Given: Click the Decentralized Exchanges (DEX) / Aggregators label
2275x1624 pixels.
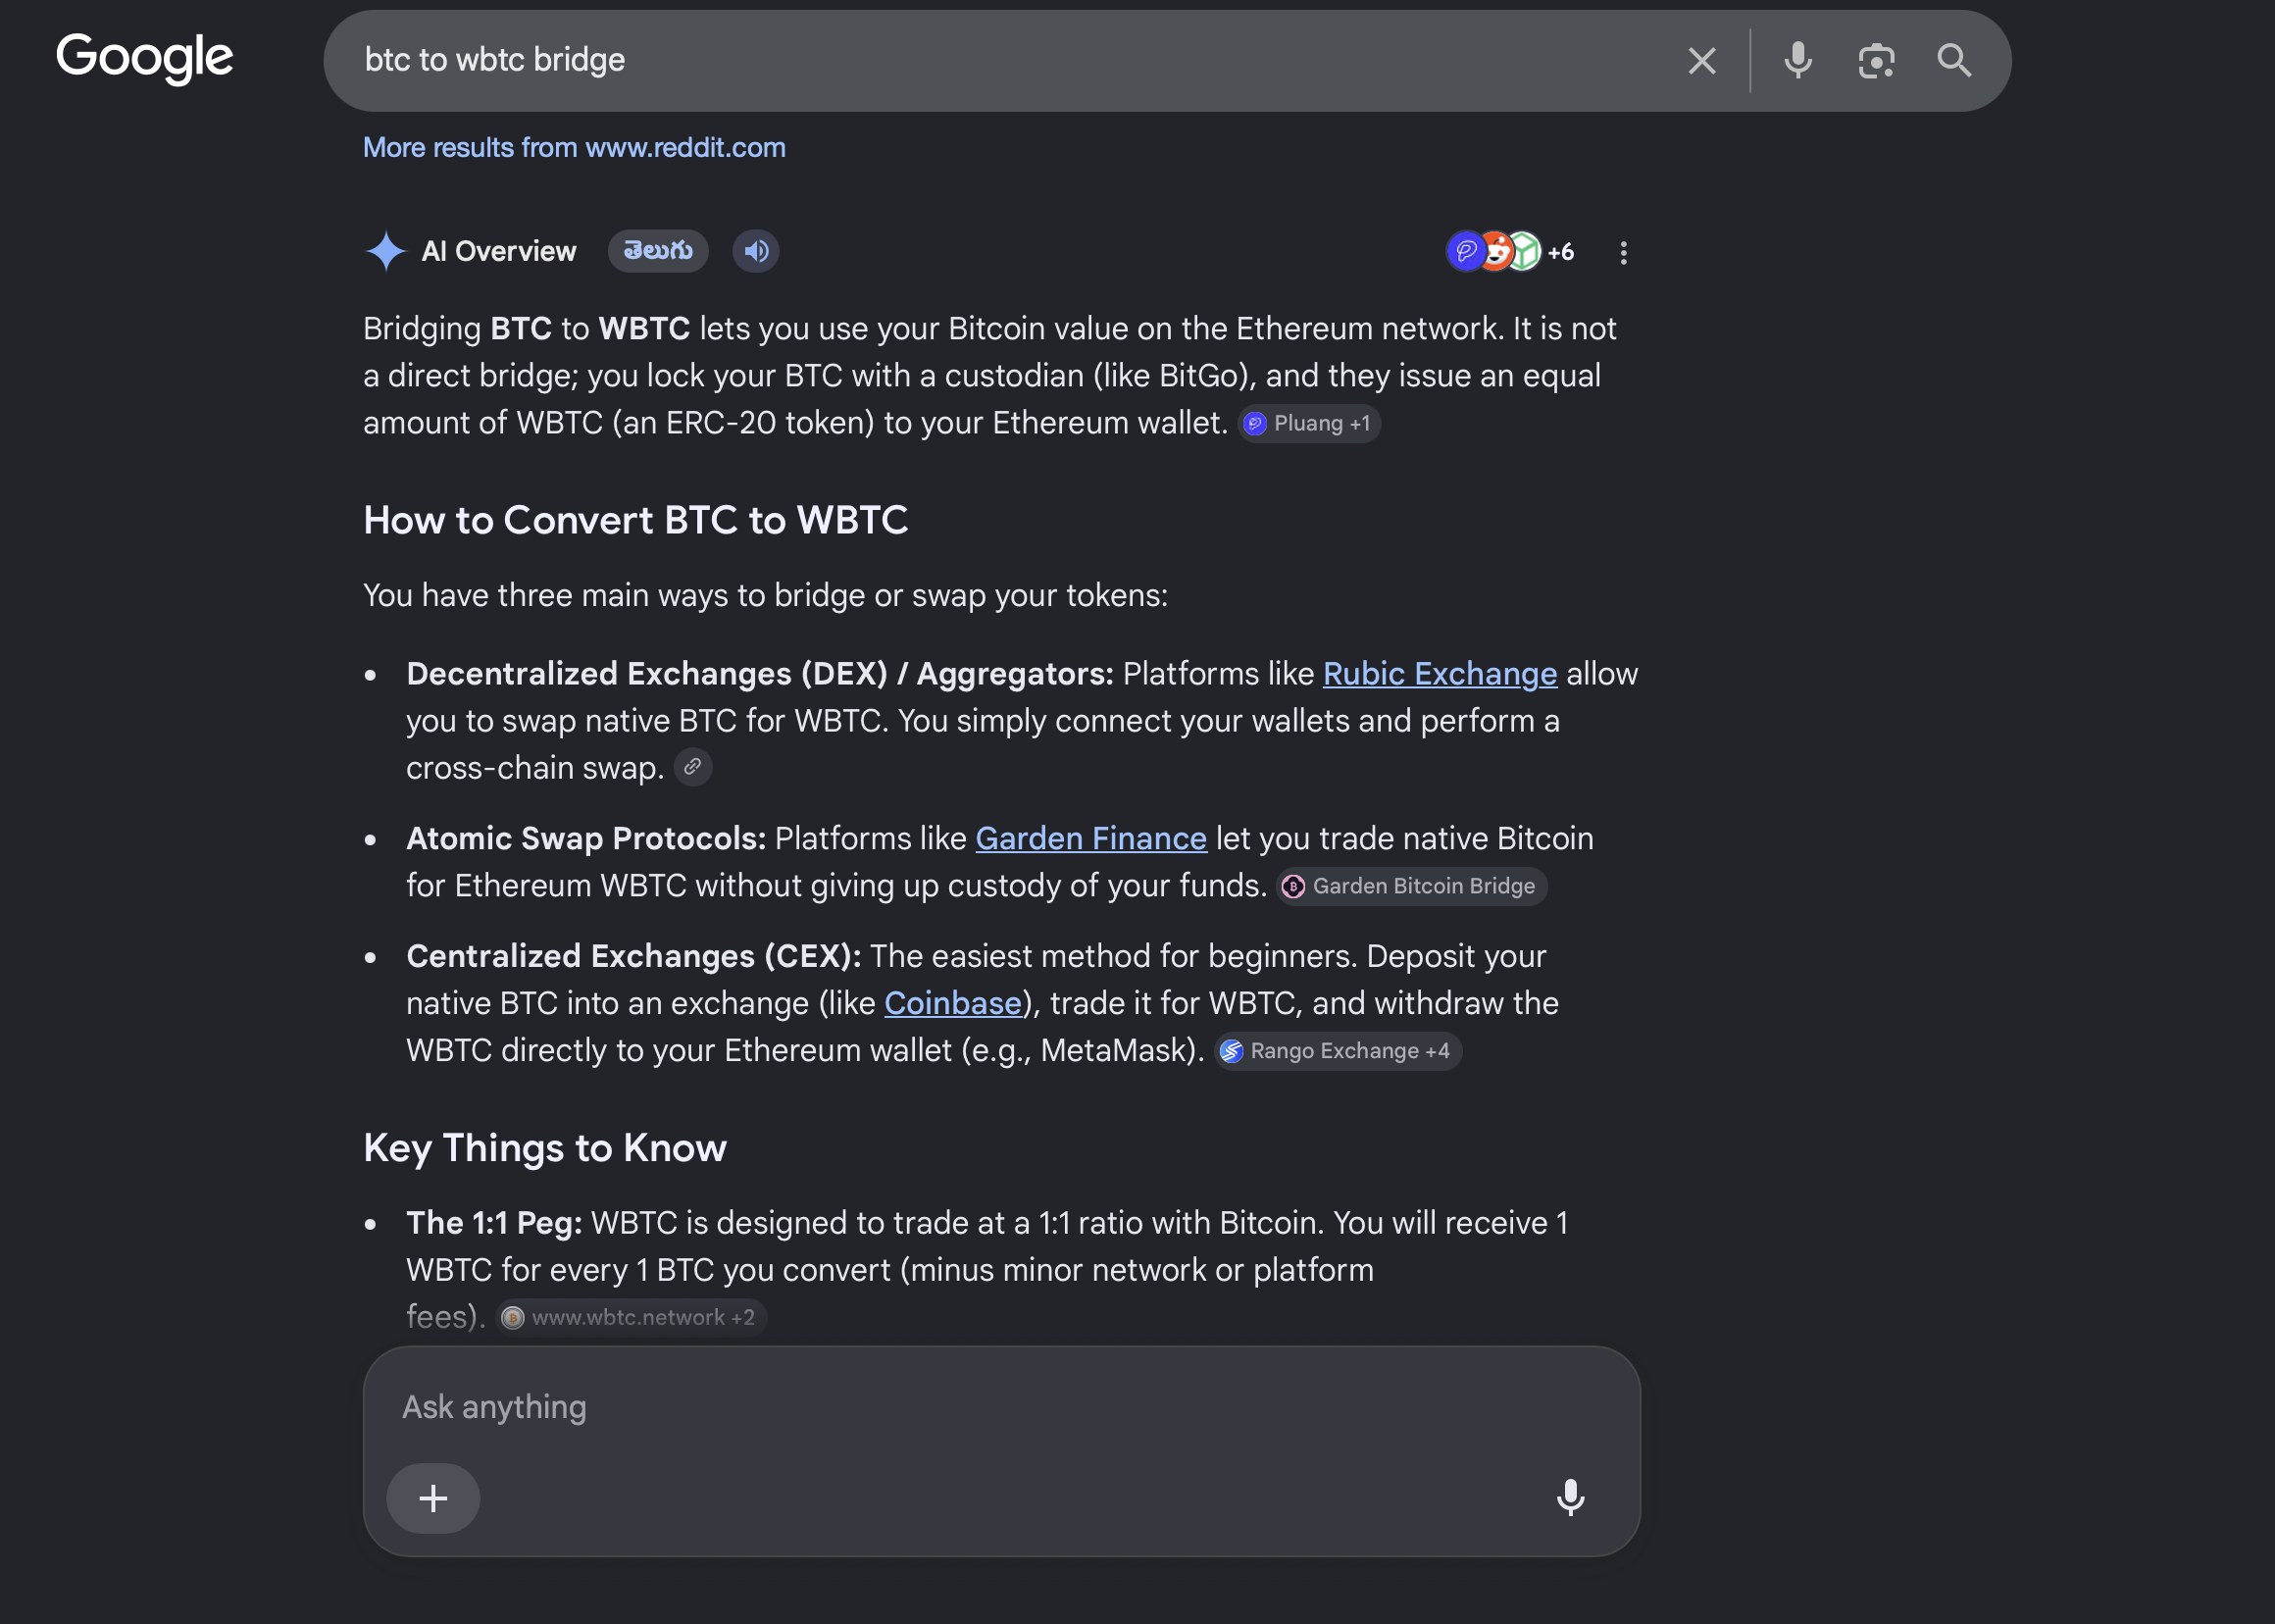Looking at the screenshot, I should pos(760,674).
